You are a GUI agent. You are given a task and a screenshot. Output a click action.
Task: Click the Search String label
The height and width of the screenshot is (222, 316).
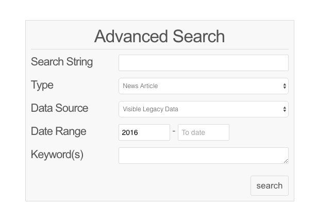pos(62,62)
